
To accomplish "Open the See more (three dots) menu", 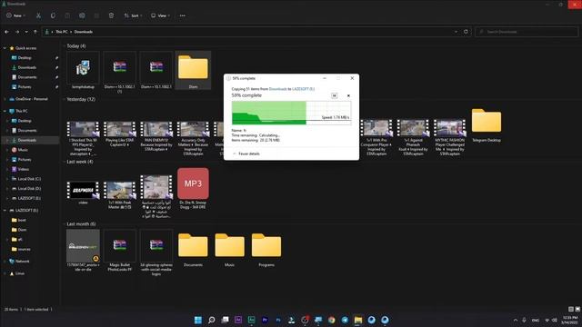I will tap(182, 15).
